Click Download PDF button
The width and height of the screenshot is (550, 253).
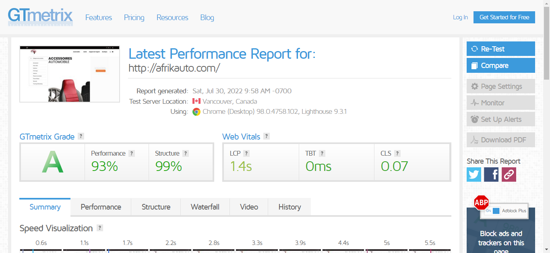pyautogui.click(x=501, y=140)
